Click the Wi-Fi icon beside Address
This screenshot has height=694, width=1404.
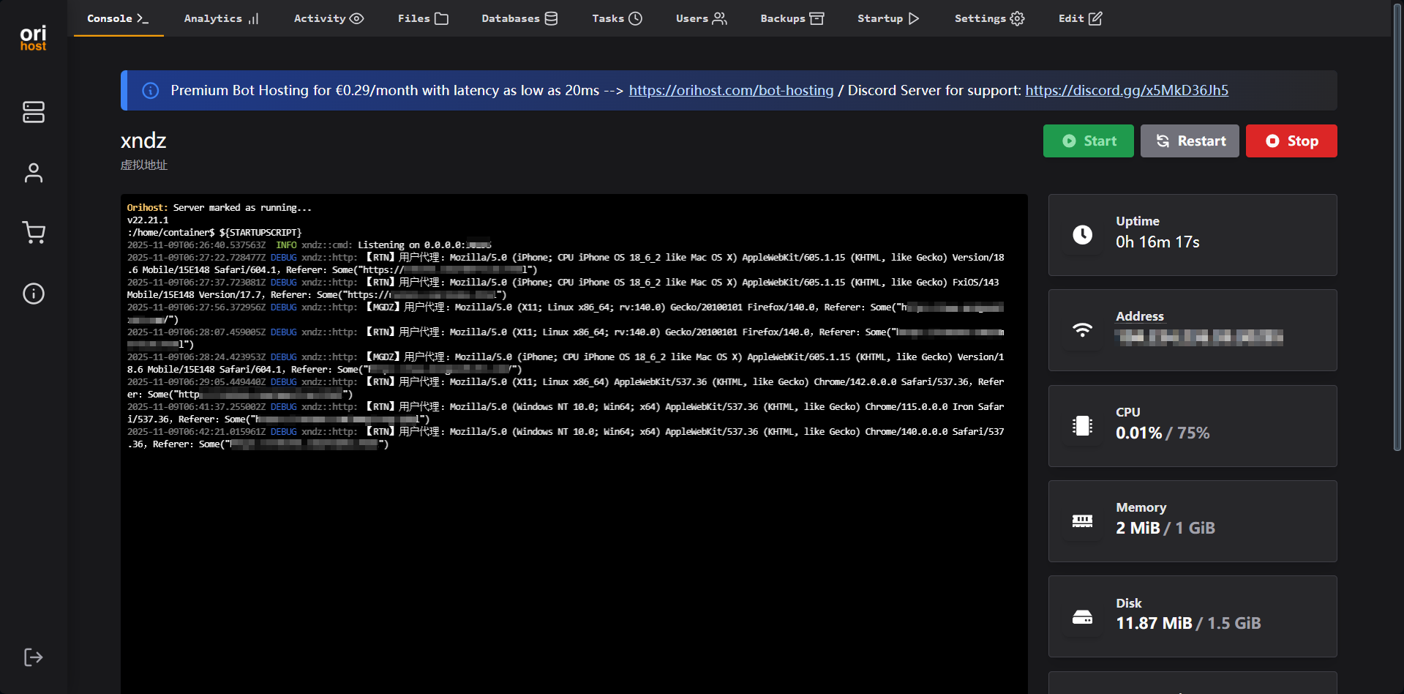1082,330
